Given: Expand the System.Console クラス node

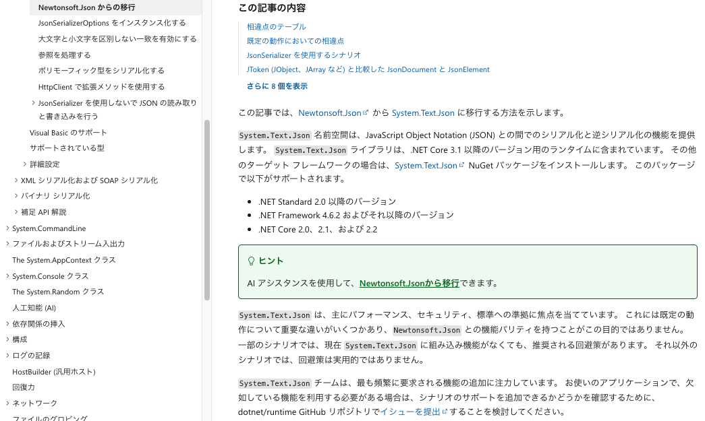Looking at the screenshot, I should tap(7, 276).
